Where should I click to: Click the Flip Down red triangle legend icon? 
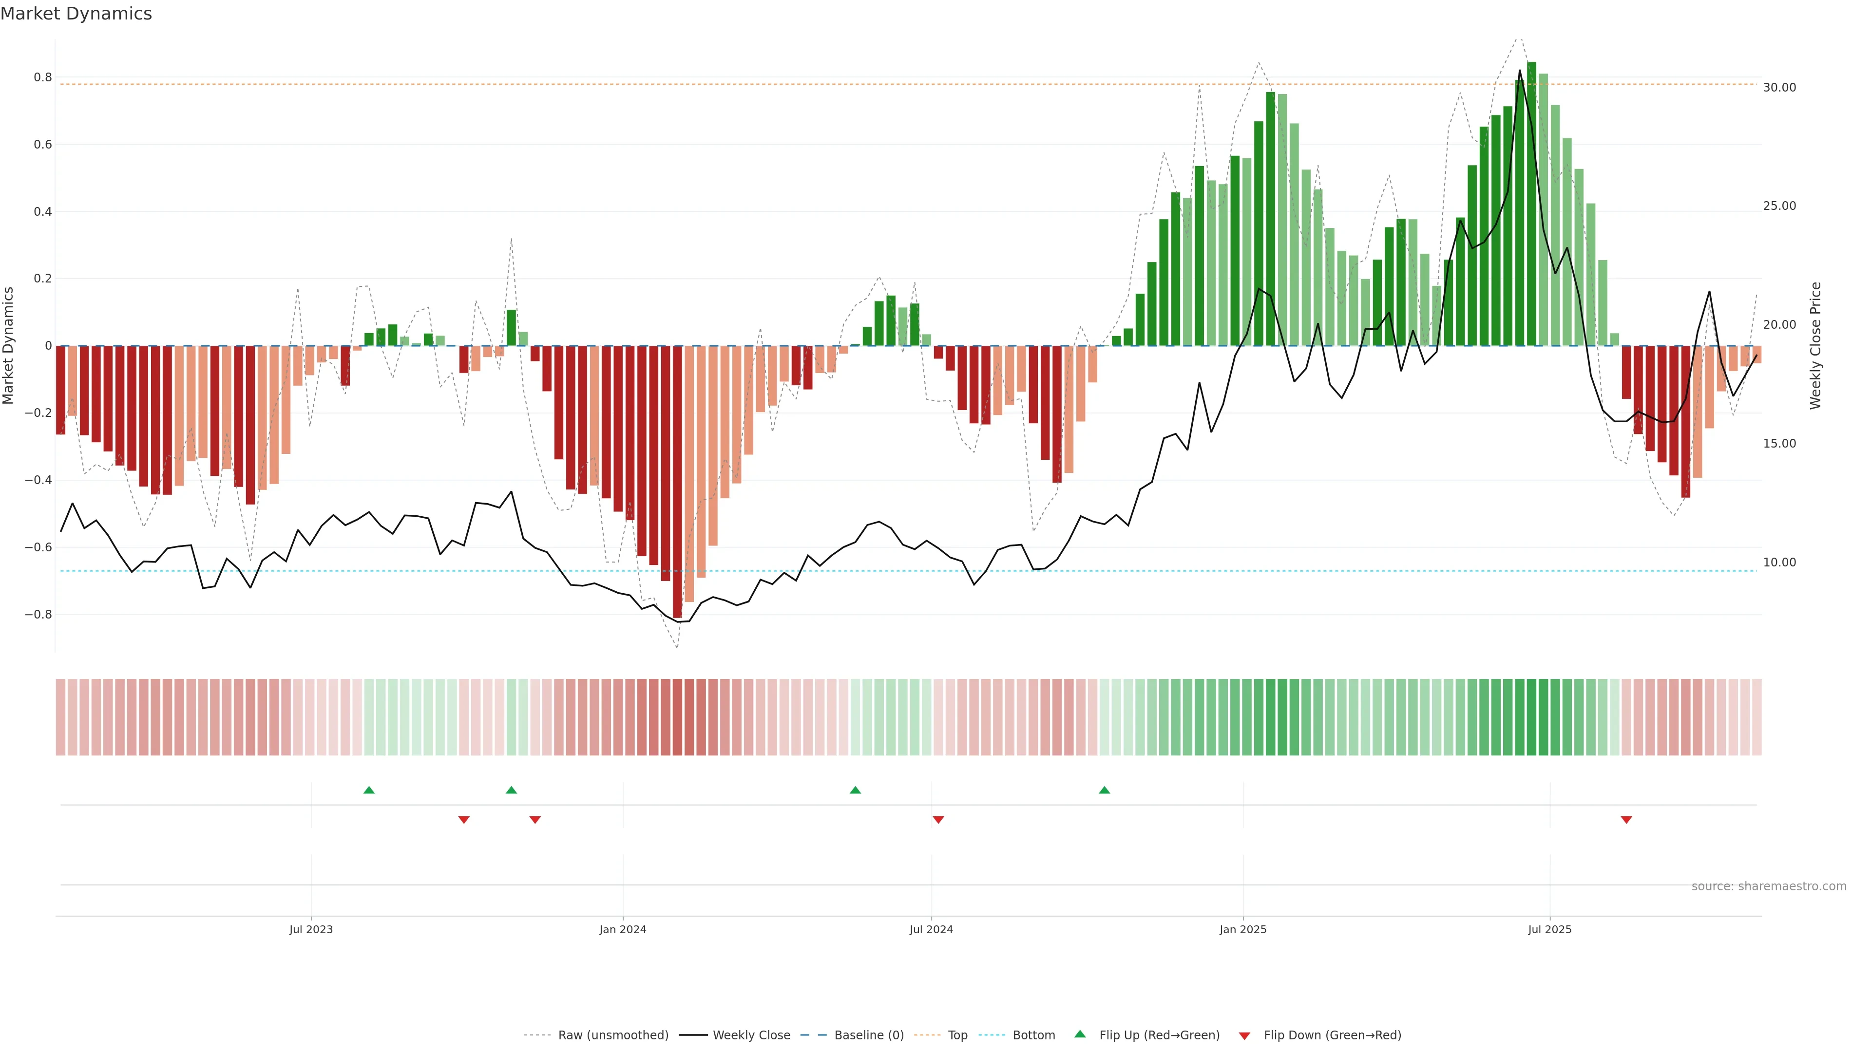1244,1035
